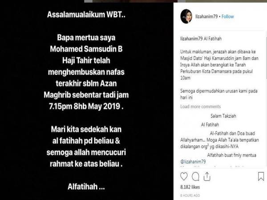267x200 pixels.
Task: View the 8,182 likes list
Action: [x=190, y=187]
